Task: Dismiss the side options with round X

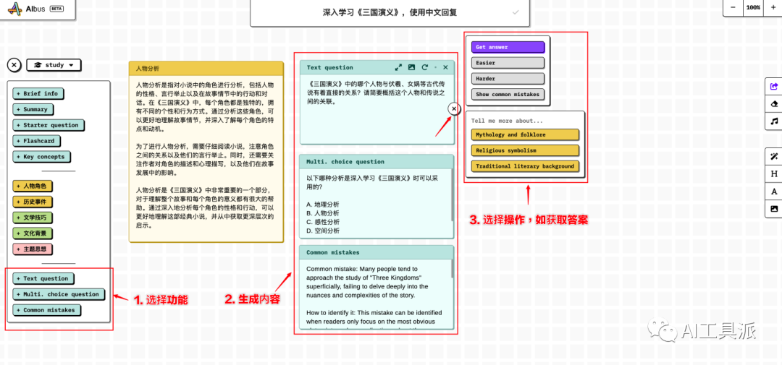Action: (453, 108)
